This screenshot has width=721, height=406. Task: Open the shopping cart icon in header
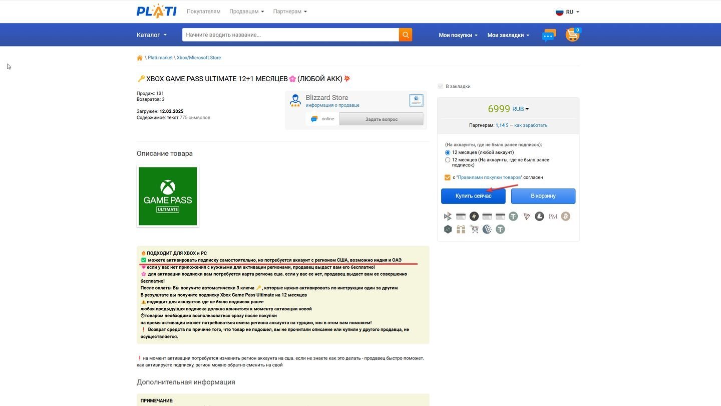point(572,35)
